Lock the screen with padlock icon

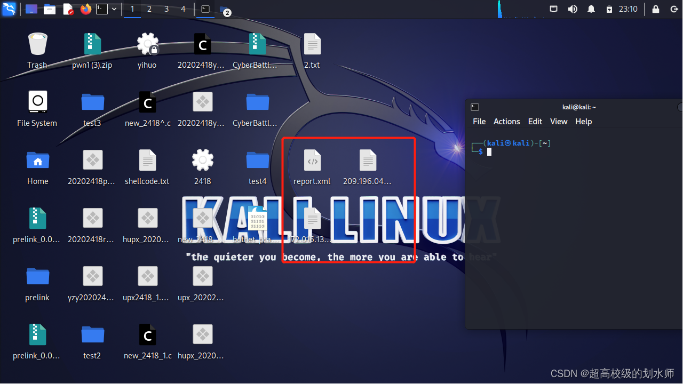[656, 9]
